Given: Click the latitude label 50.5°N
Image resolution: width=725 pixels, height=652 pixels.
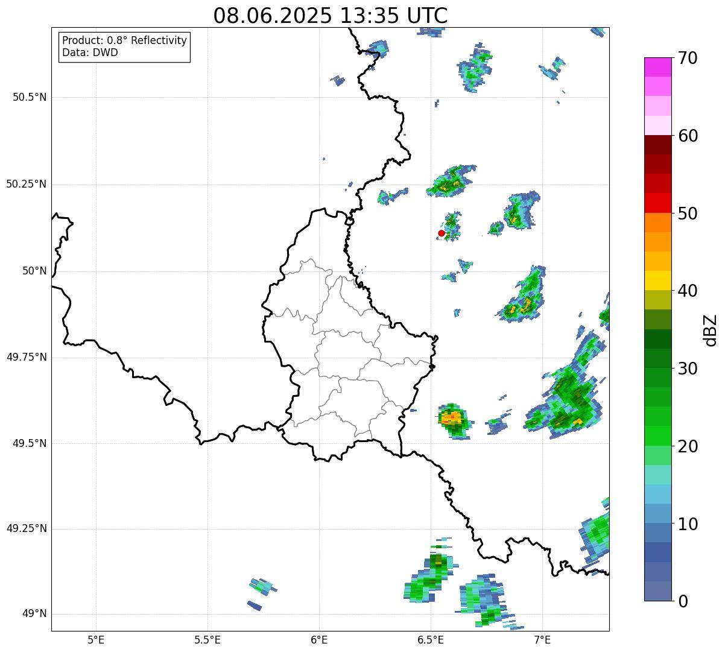Looking at the screenshot, I should coord(30,97).
